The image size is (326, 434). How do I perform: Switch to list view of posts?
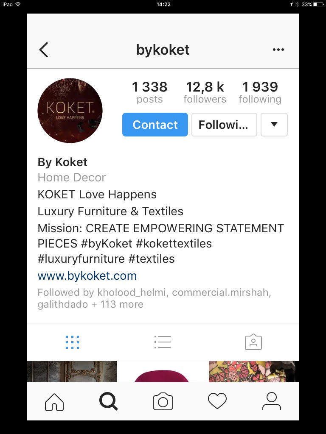(x=163, y=342)
